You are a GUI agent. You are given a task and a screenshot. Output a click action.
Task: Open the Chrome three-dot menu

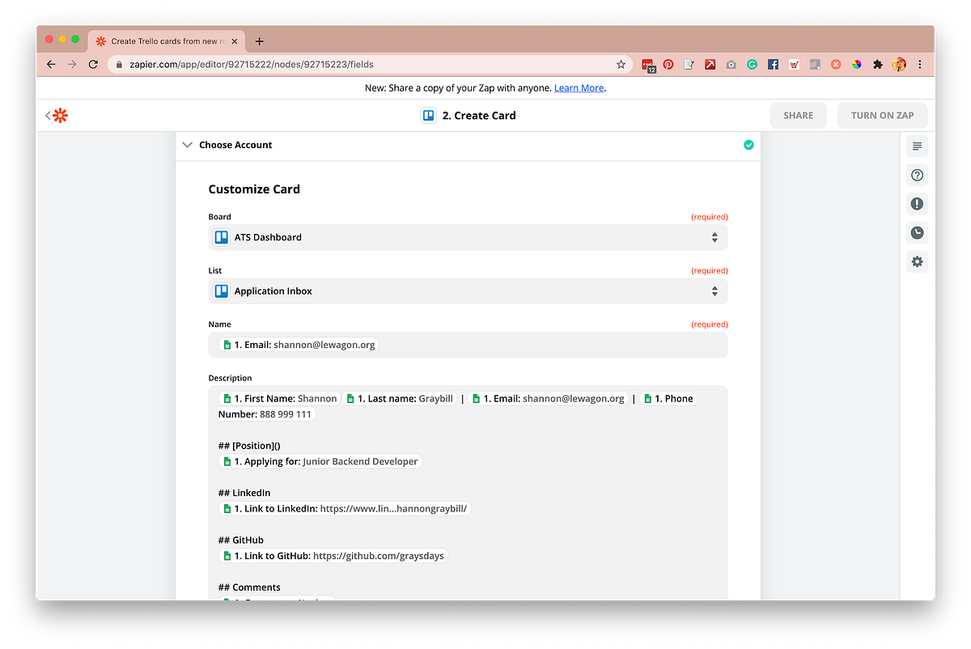coord(920,65)
